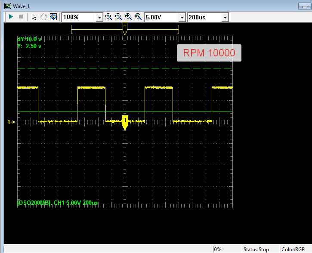
Task: Minimize the Wave_1 window
Action: click(305, 6)
